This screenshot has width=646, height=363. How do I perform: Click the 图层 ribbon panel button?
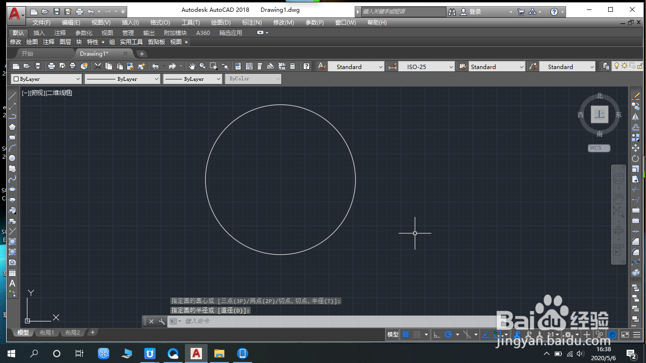click(x=65, y=42)
